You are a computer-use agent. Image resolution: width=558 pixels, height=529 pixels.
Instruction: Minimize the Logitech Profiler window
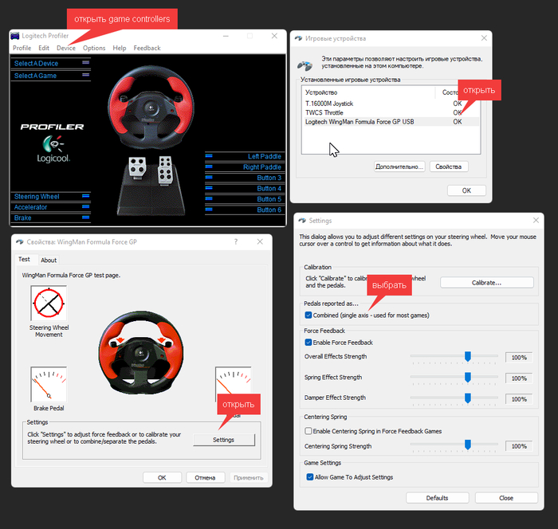(226, 36)
